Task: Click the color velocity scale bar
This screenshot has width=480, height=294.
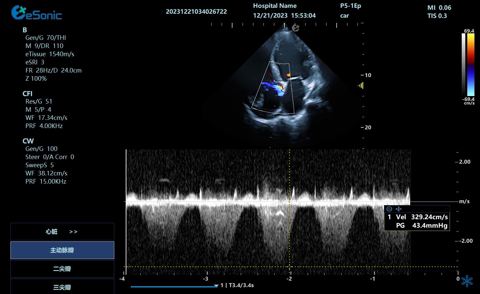Action: point(471,65)
